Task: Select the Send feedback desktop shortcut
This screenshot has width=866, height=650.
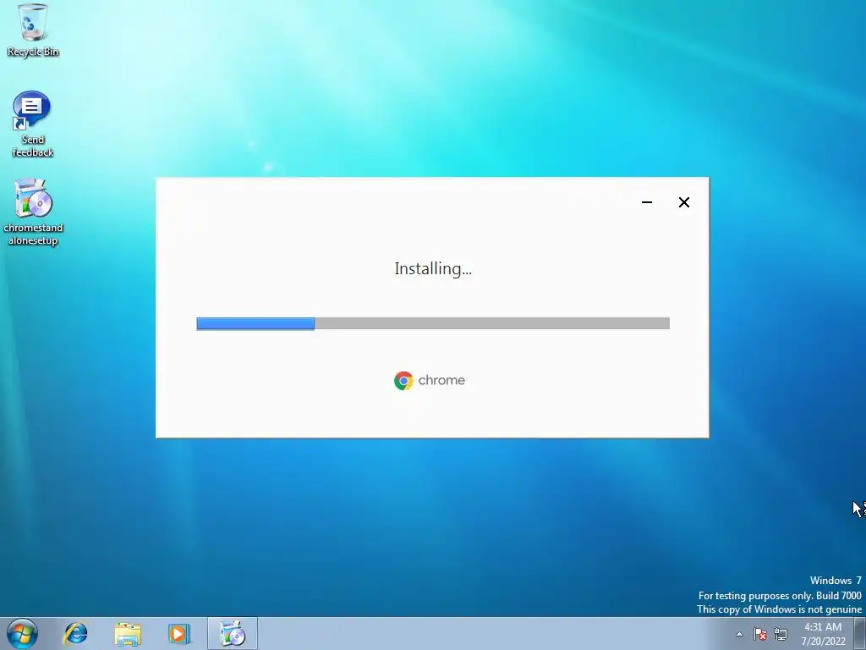Action: tap(33, 124)
